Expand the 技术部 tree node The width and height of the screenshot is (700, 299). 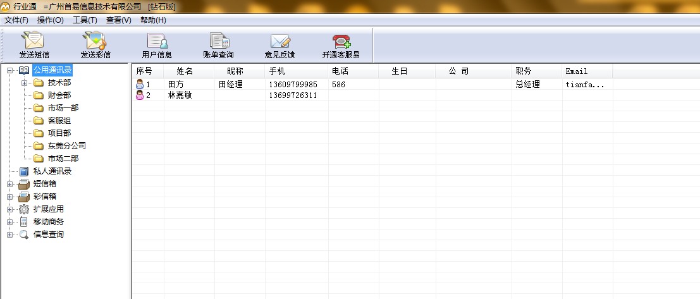24,83
